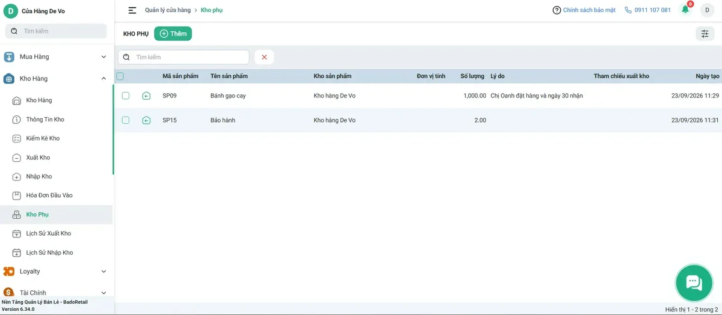Open user avatar D menu
This screenshot has height=315, width=722.
(707, 10)
